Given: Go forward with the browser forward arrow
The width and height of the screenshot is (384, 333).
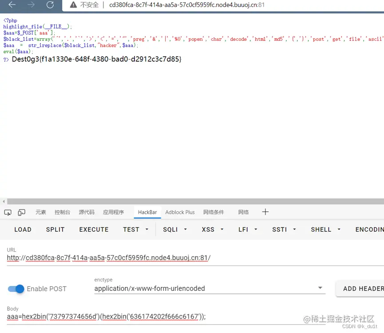Looking at the screenshot, I should pos(31,4).
